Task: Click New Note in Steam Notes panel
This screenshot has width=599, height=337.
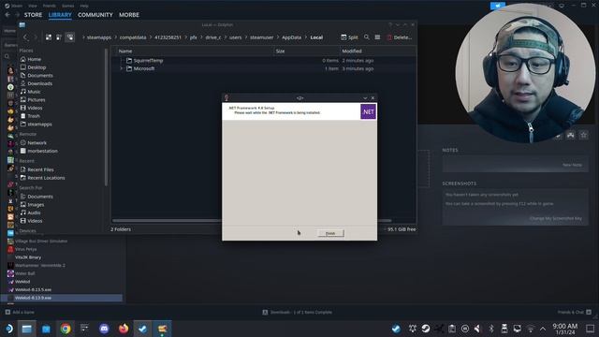Action: (572, 165)
